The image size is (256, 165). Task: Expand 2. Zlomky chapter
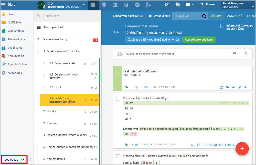[38, 111]
